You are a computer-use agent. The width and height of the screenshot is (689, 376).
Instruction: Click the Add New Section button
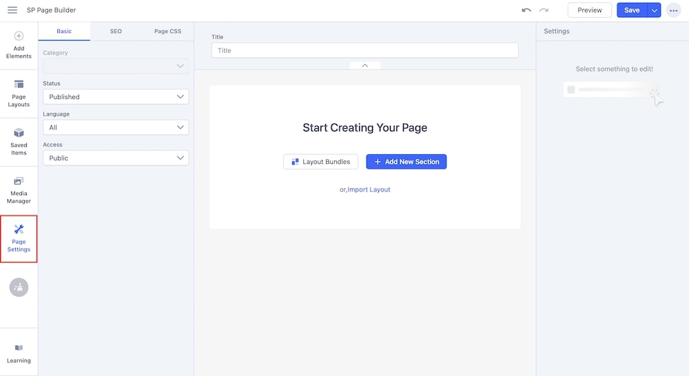406,162
